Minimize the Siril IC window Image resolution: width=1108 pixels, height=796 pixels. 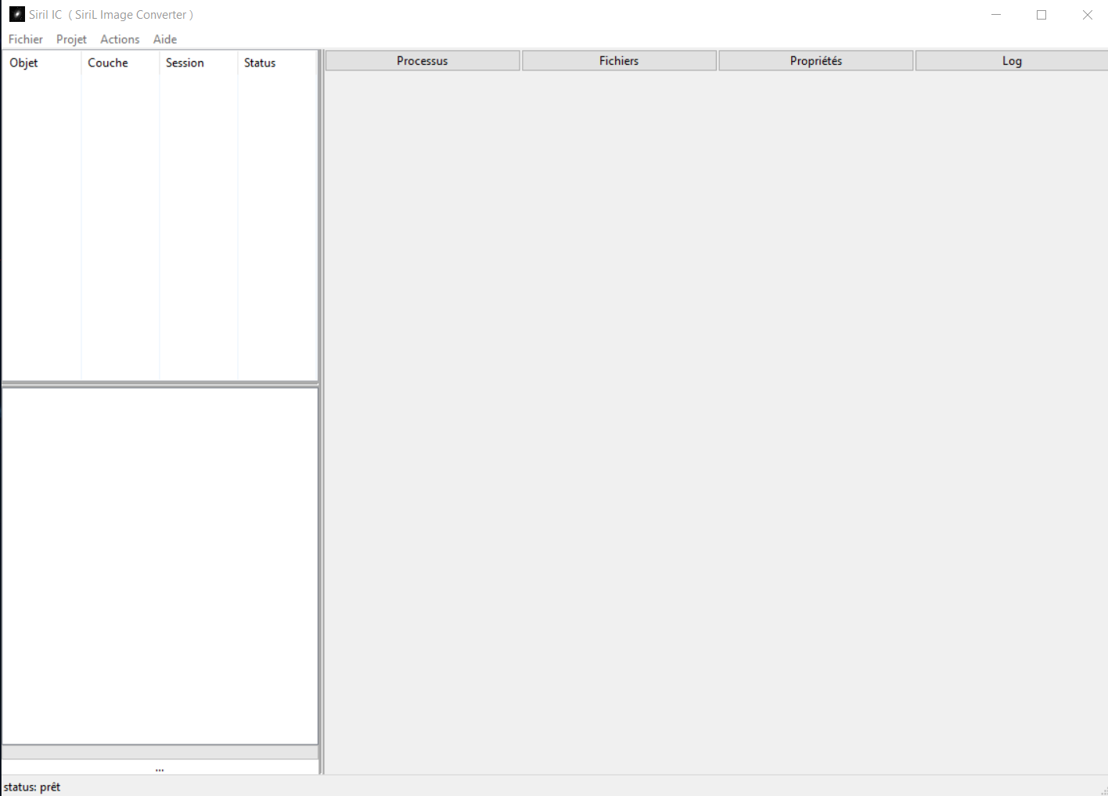[x=996, y=15]
